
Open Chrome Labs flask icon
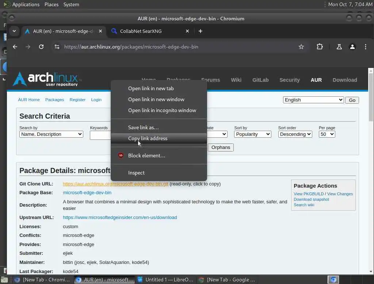(339, 47)
